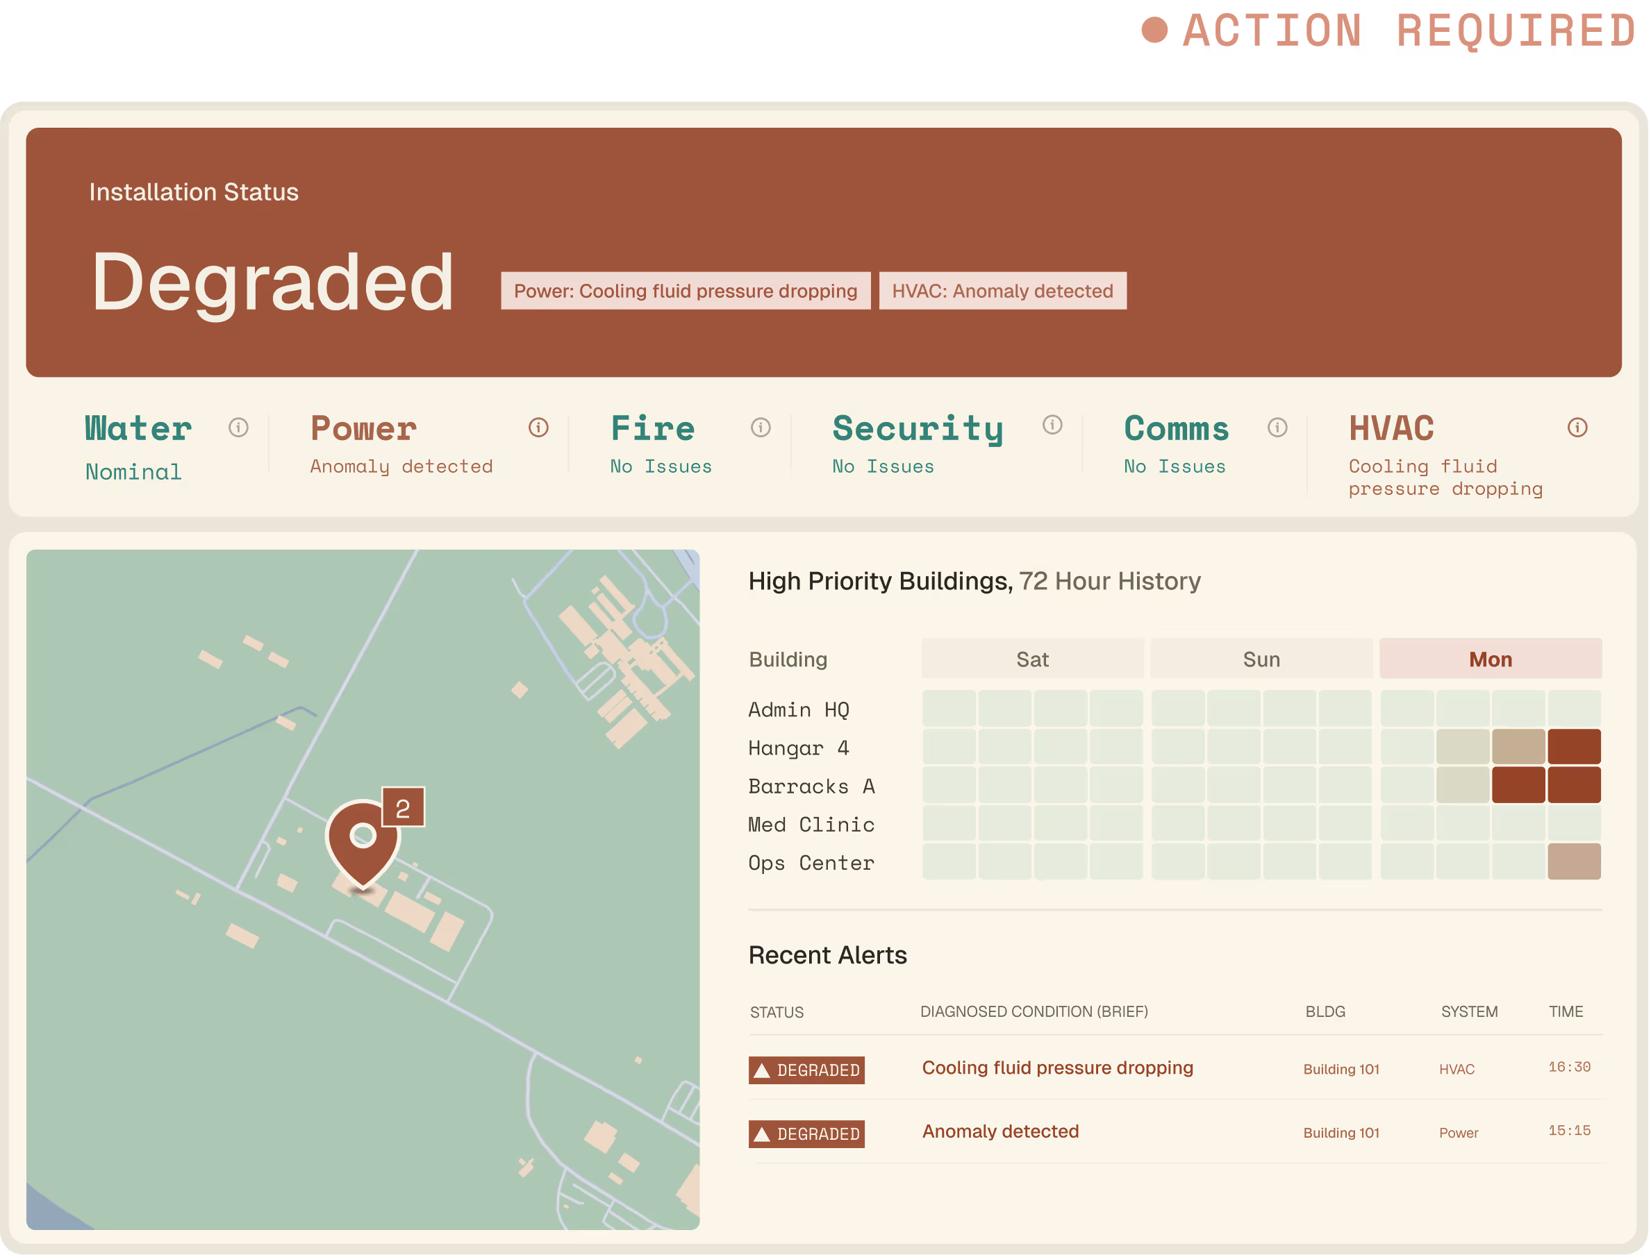Click the Security system heading
The image size is (1651, 1255).
tap(918, 430)
